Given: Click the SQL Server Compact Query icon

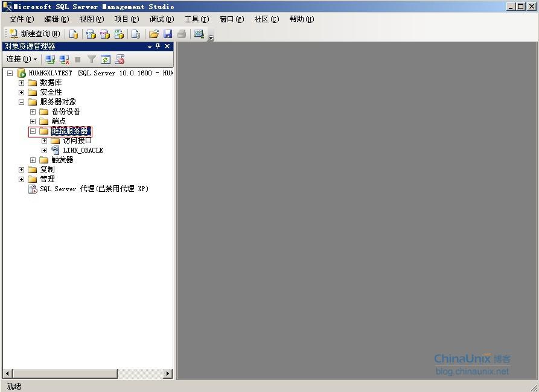Looking at the screenshot, I should pyautogui.click(x=136, y=34).
